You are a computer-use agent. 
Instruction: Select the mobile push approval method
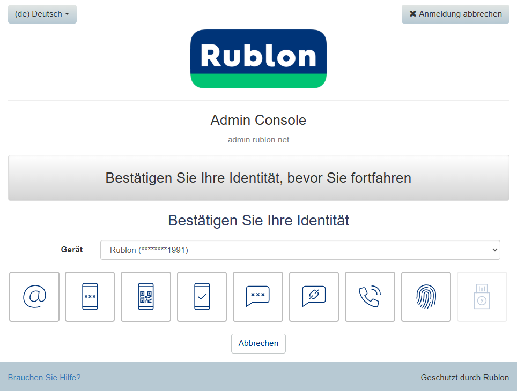(x=202, y=297)
